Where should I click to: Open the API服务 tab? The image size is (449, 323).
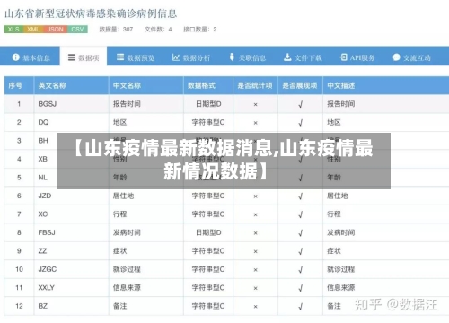click(x=357, y=57)
